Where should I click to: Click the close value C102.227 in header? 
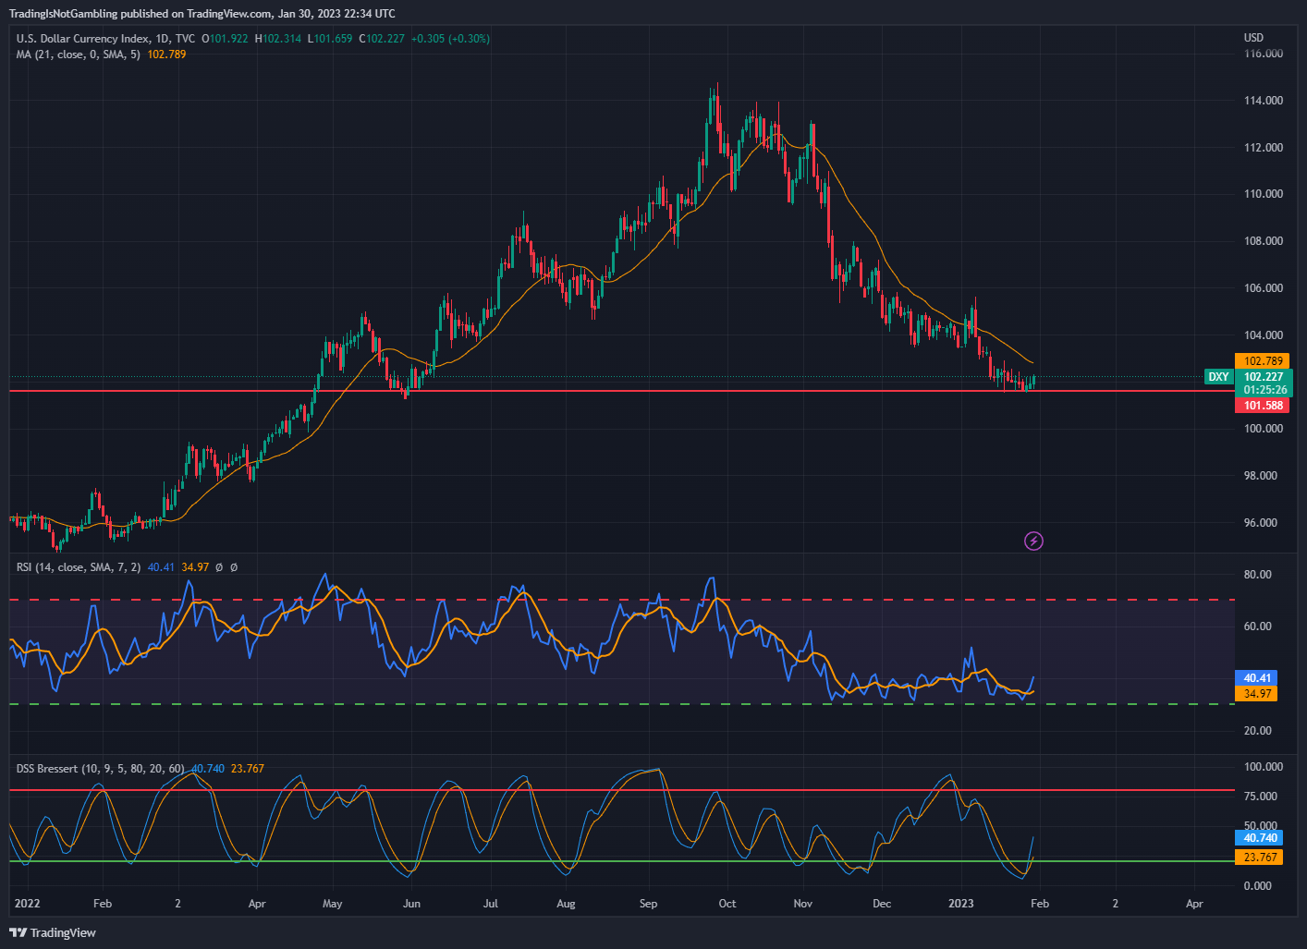pos(382,39)
